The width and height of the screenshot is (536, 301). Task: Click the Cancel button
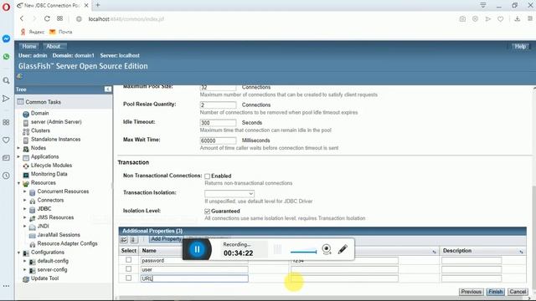point(518,292)
